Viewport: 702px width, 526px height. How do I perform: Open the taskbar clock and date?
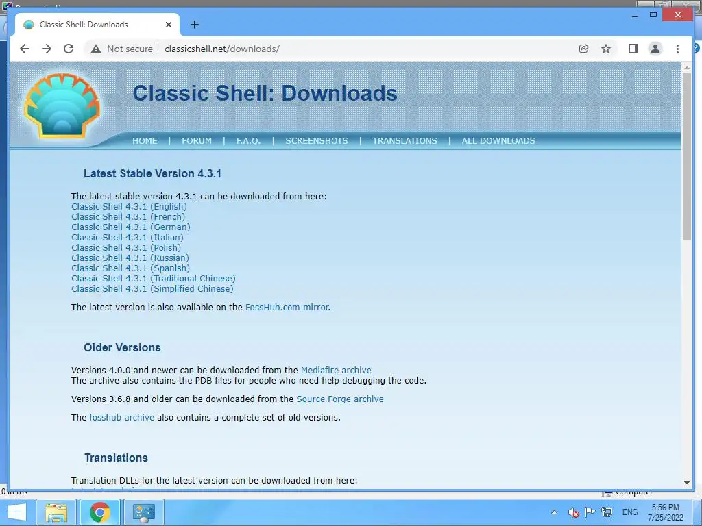click(666, 512)
